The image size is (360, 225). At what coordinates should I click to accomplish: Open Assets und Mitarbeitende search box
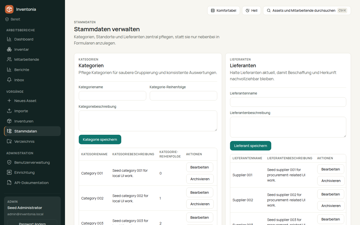click(x=307, y=10)
